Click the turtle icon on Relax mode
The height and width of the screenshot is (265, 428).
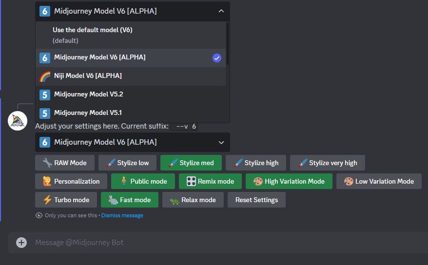point(175,201)
